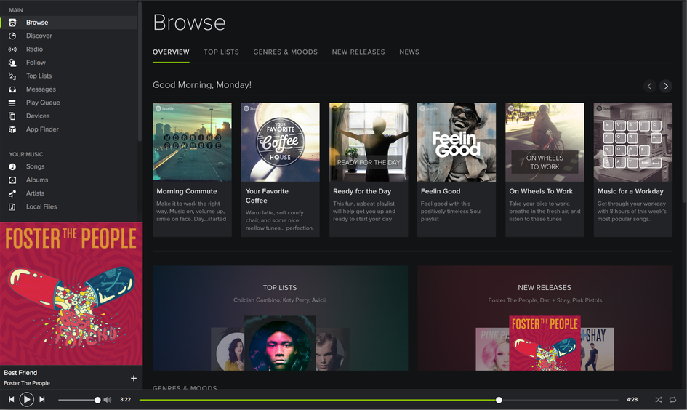687x410 pixels.
Task: Show next playlists with right arrow
Action: pyautogui.click(x=665, y=86)
